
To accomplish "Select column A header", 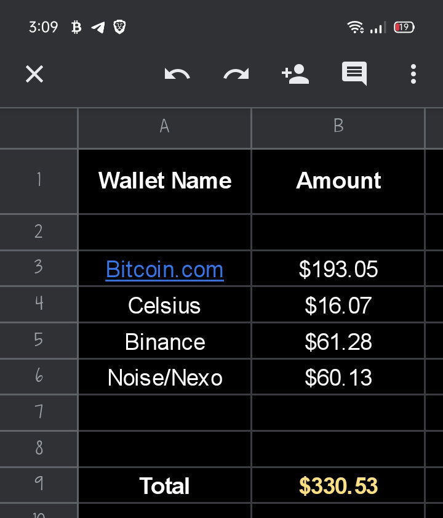I will (164, 126).
